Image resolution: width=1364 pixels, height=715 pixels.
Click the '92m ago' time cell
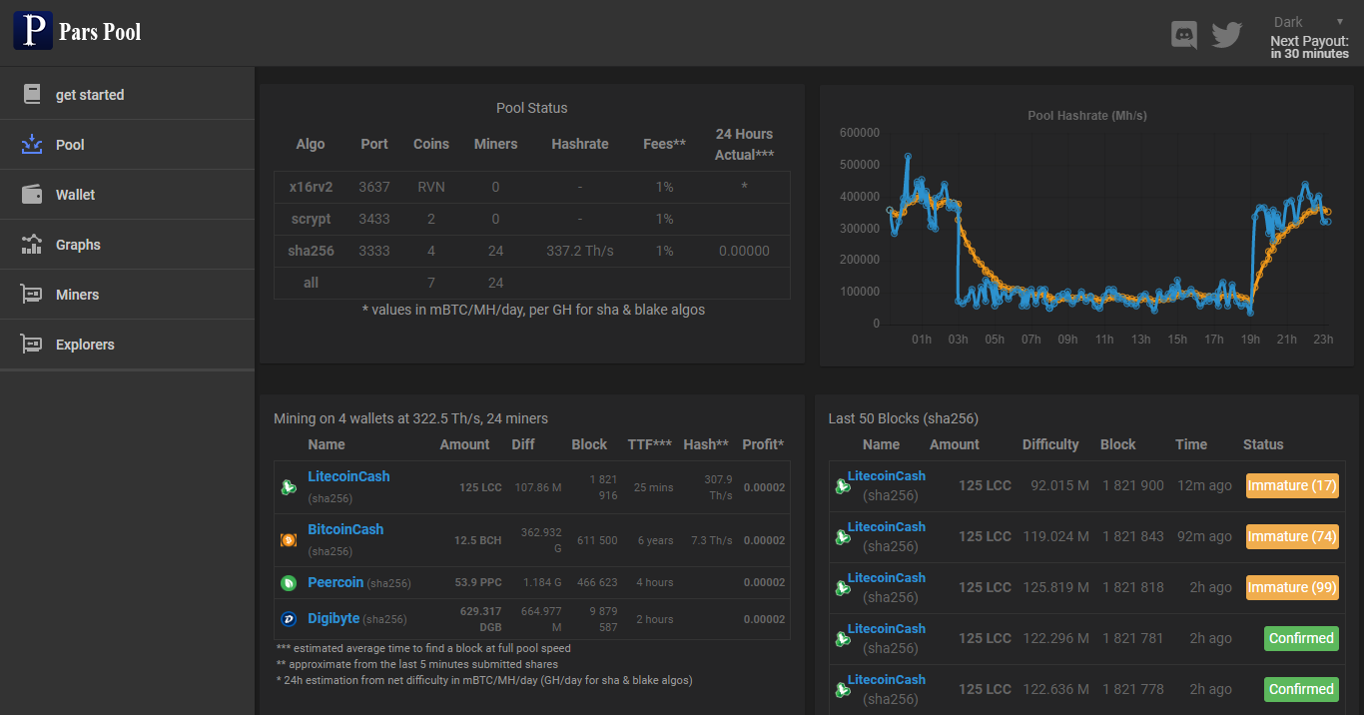point(1205,537)
